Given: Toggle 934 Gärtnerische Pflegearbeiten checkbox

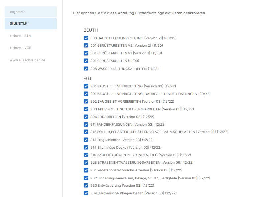Looking at the screenshot, I should [x=86, y=193].
